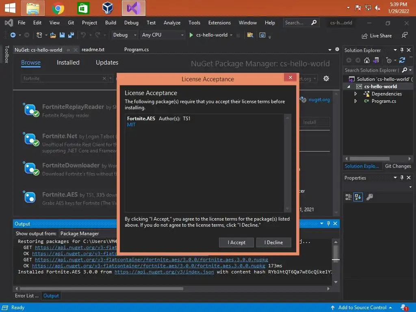The image size is (416, 312).
Task: Pin the Solution Explorer panel
Action: 402,50
